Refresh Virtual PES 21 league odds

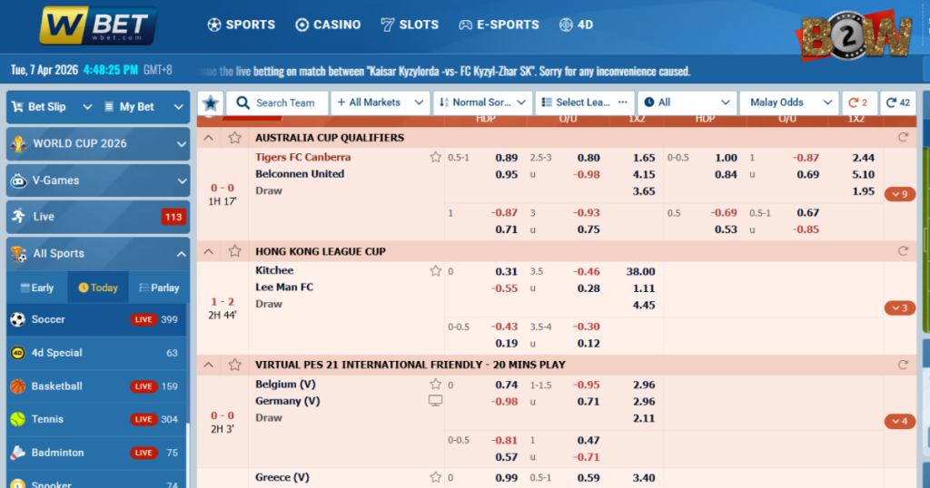903,365
